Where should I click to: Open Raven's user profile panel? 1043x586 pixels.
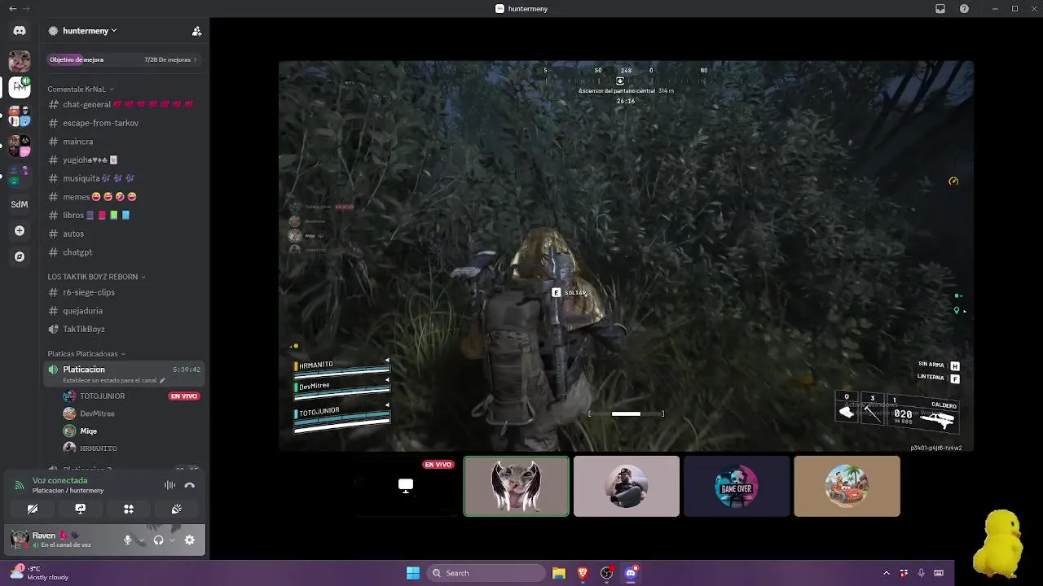click(x=60, y=540)
